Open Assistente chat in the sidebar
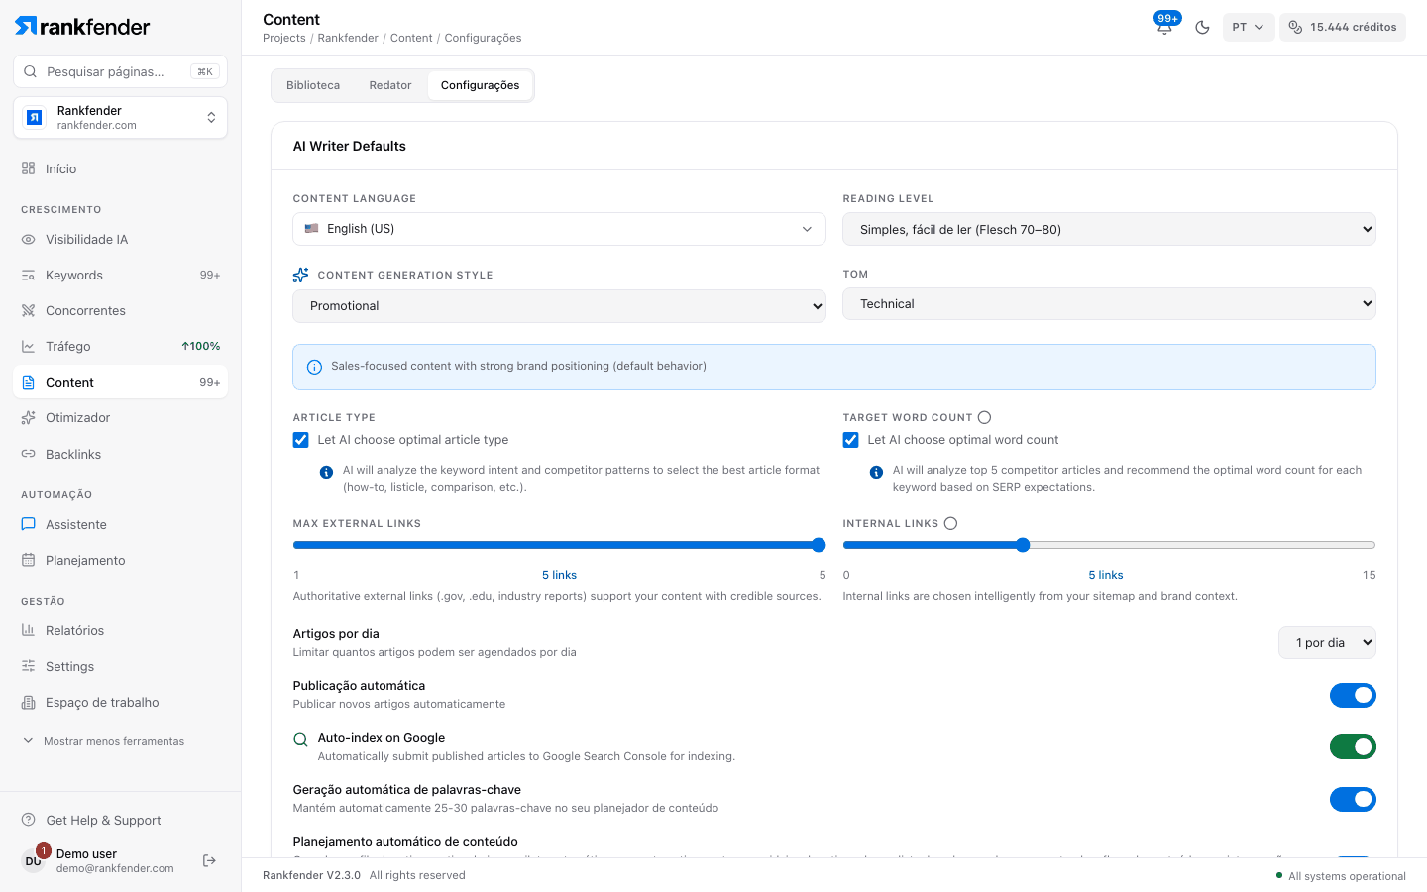The height and width of the screenshot is (892, 1427). (x=120, y=524)
